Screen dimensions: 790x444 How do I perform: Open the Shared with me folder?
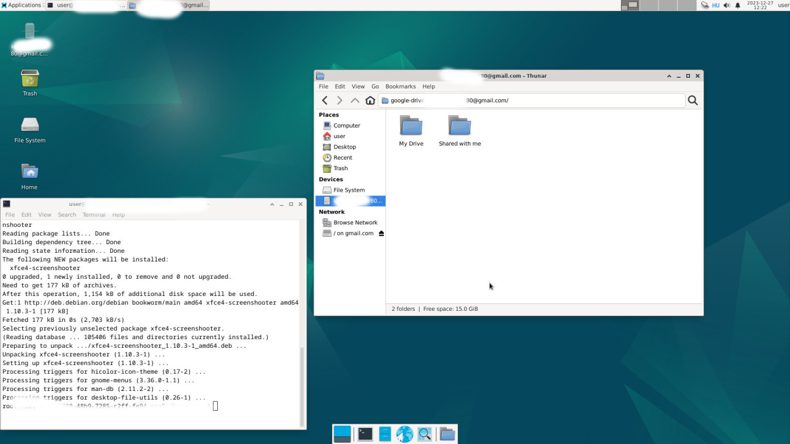click(460, 131)
